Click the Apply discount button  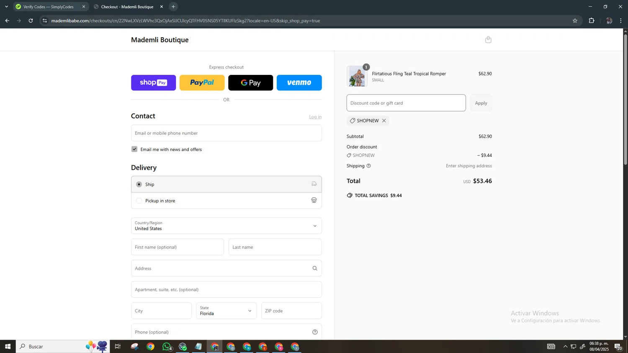pos(481,103)
